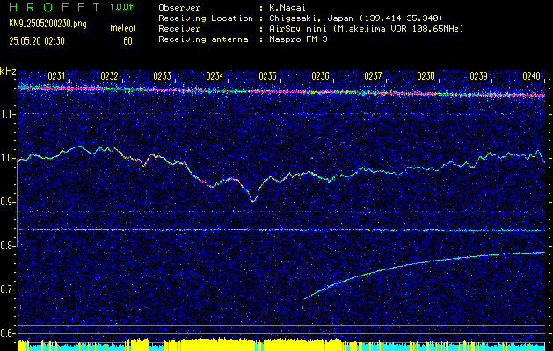553x351 pixels.
Task: Click the deepest dip of the wavy trace
Action: tap(253, 201)
